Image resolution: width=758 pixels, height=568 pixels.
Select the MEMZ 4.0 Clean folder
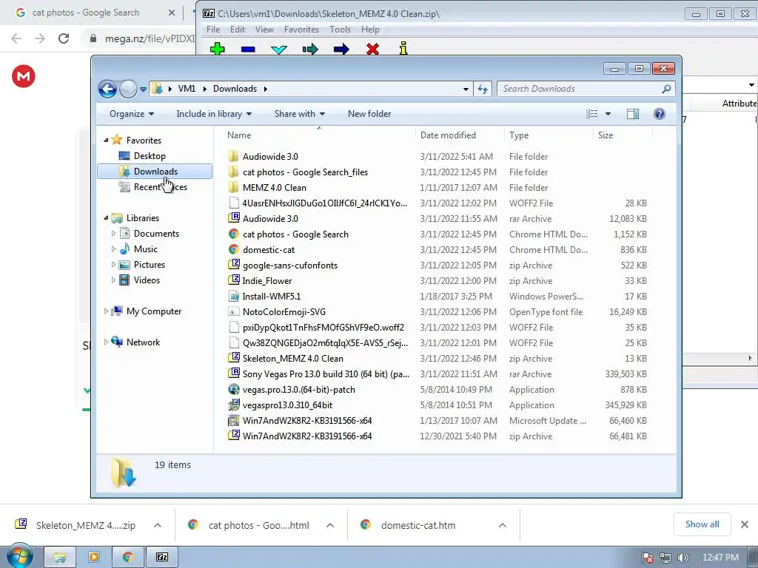click(274, 187)
